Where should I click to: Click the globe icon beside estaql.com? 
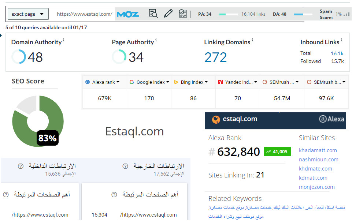216,120
